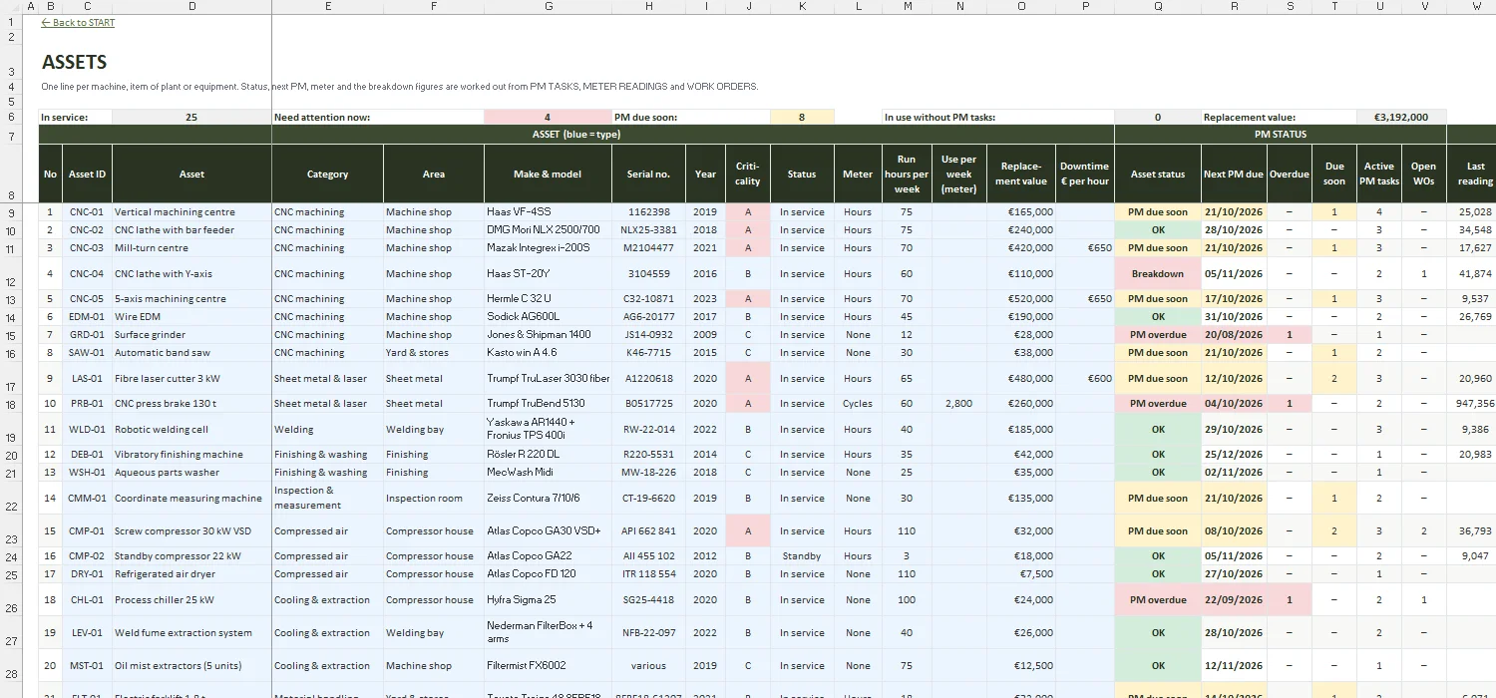Click the Downtime € per hour heading
The image size is (1496, 698).
(x=1085, y=174)
